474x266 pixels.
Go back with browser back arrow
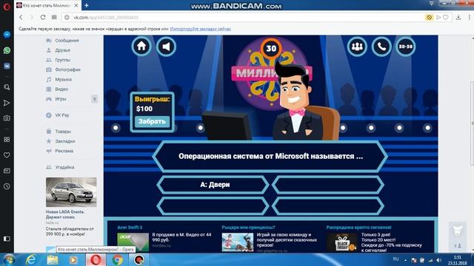21,18
